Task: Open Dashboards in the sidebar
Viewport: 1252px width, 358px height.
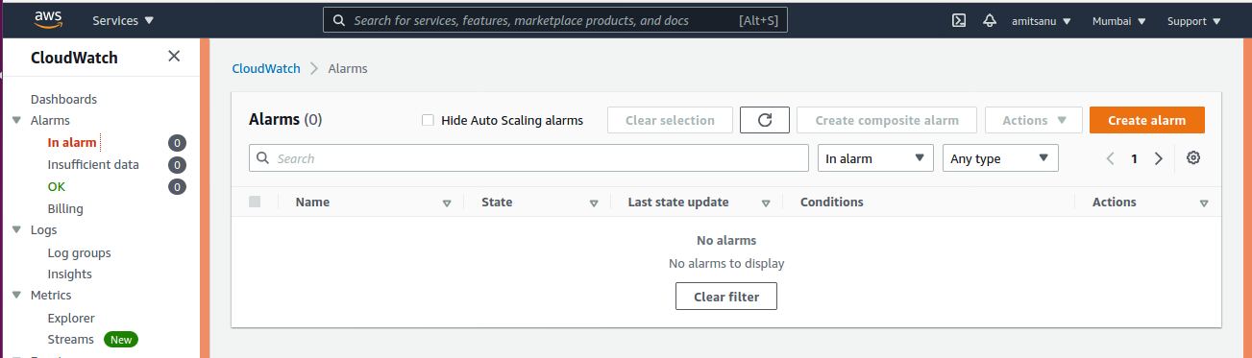Action: (63, 99)
